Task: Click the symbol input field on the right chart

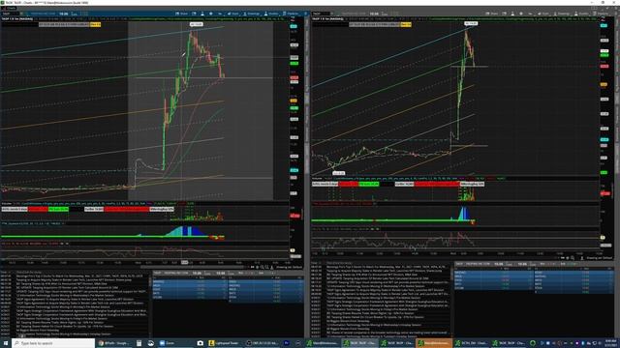Action: 321,14
